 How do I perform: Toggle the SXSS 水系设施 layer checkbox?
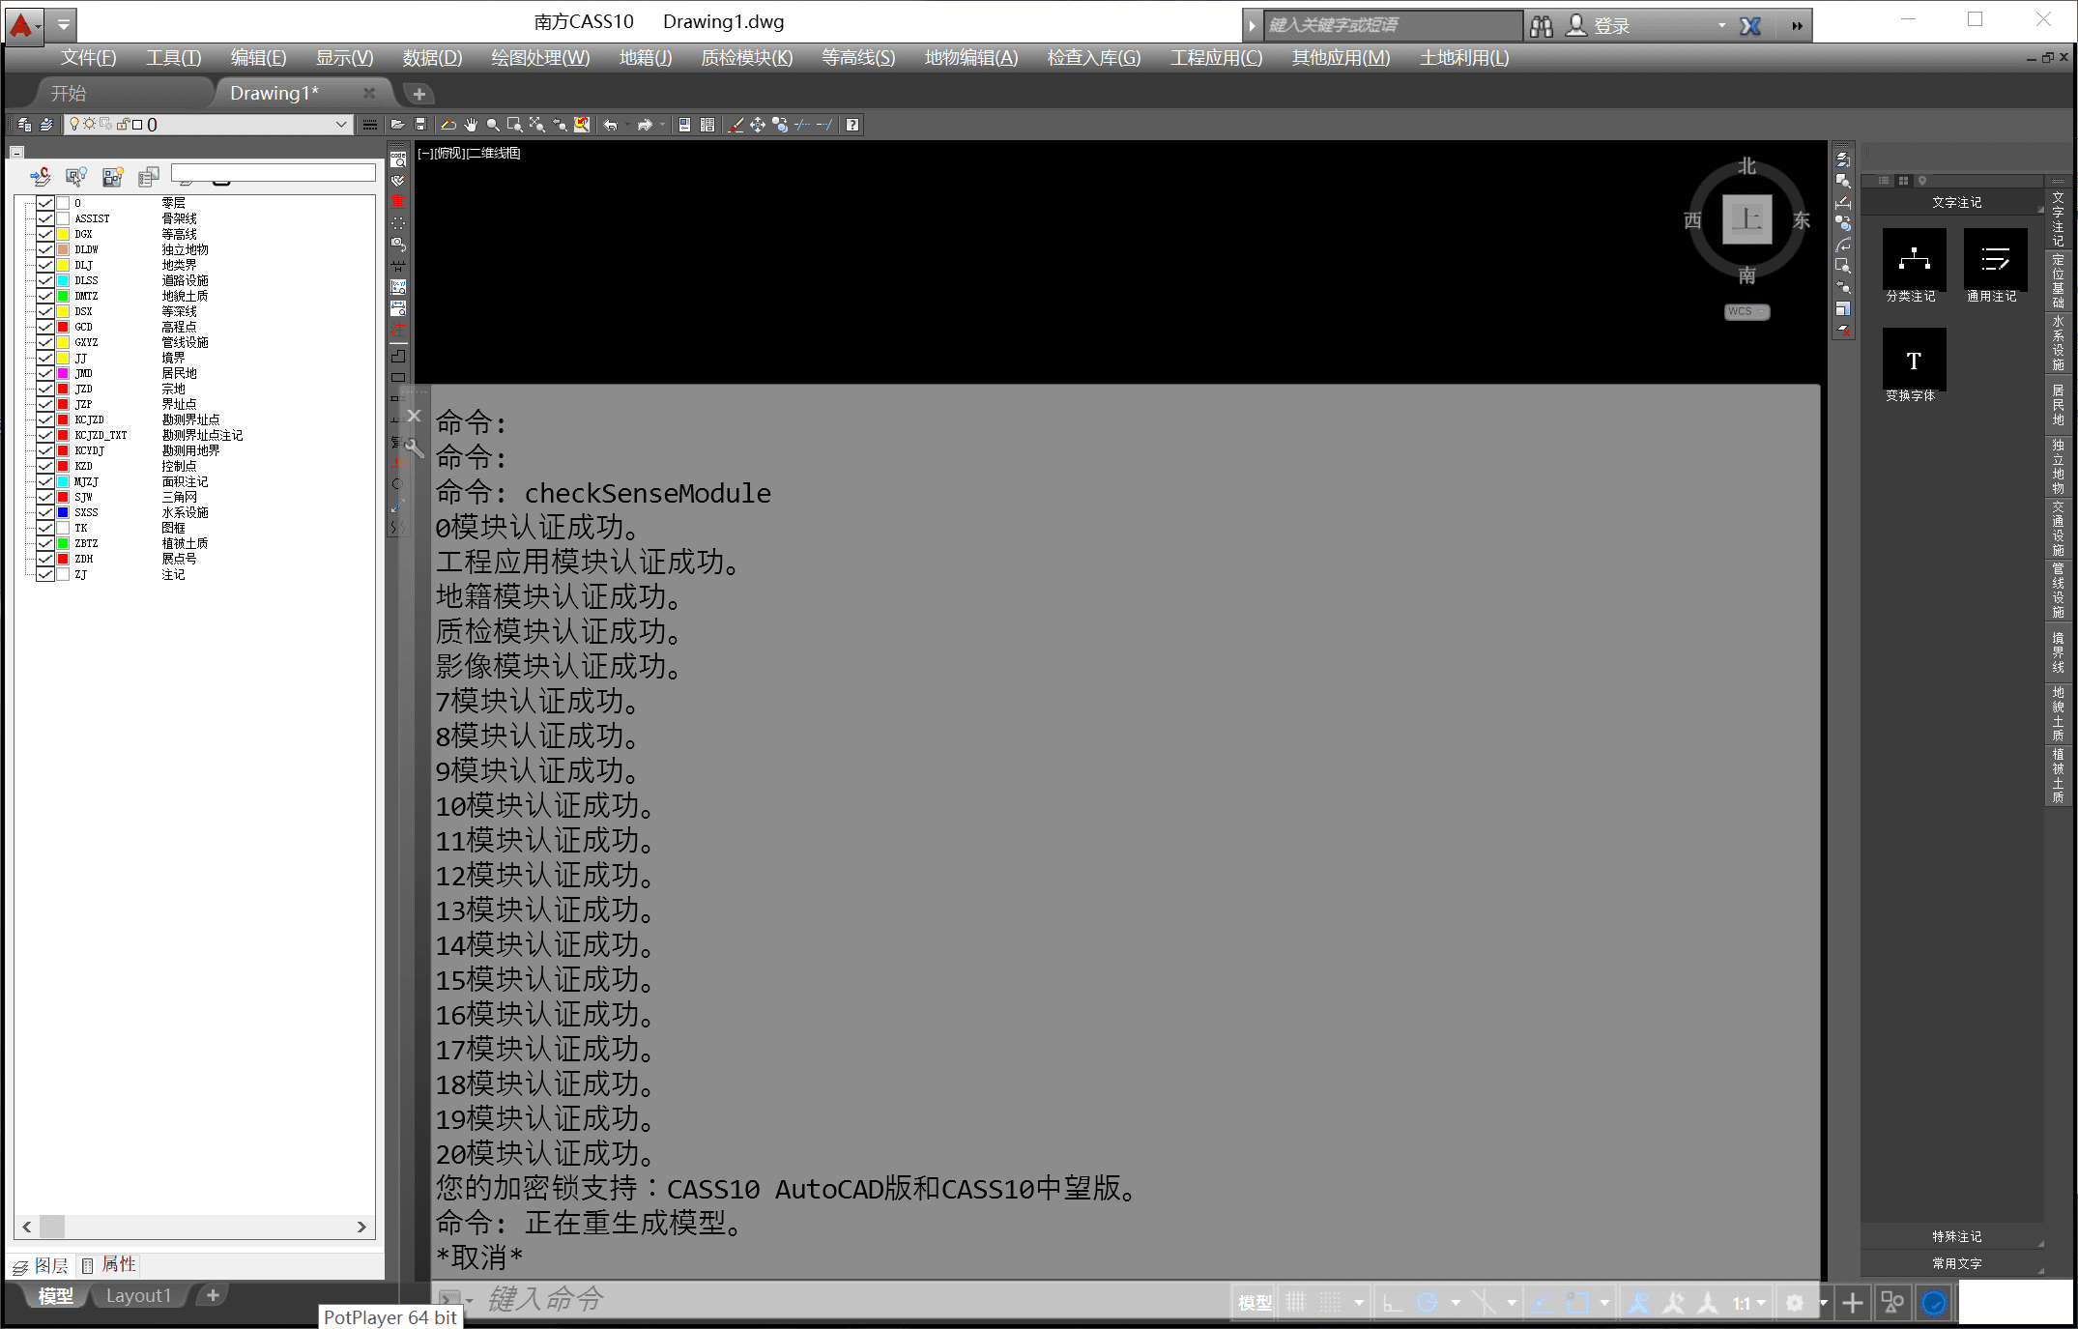pyautogui.click(x=44, y=512)
